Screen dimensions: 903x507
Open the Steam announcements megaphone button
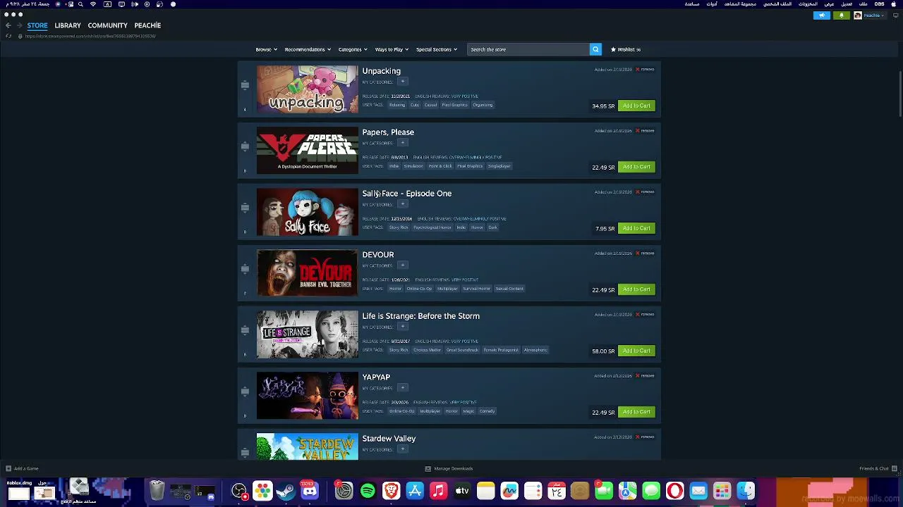pyautogui.click(x=822, y=15)
